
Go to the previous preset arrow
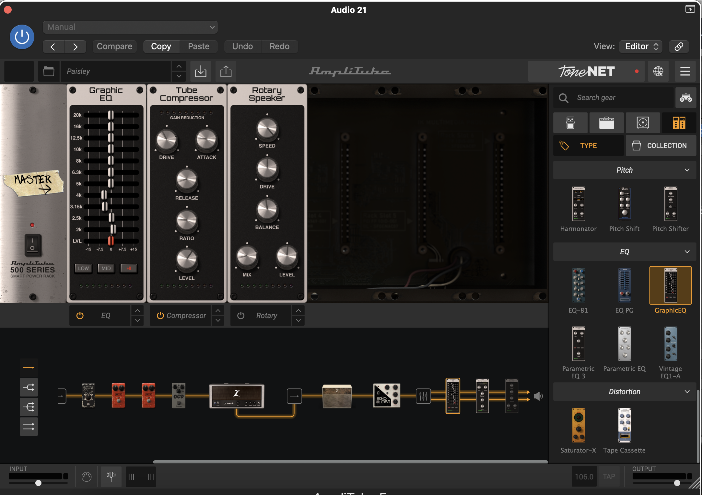53,47
